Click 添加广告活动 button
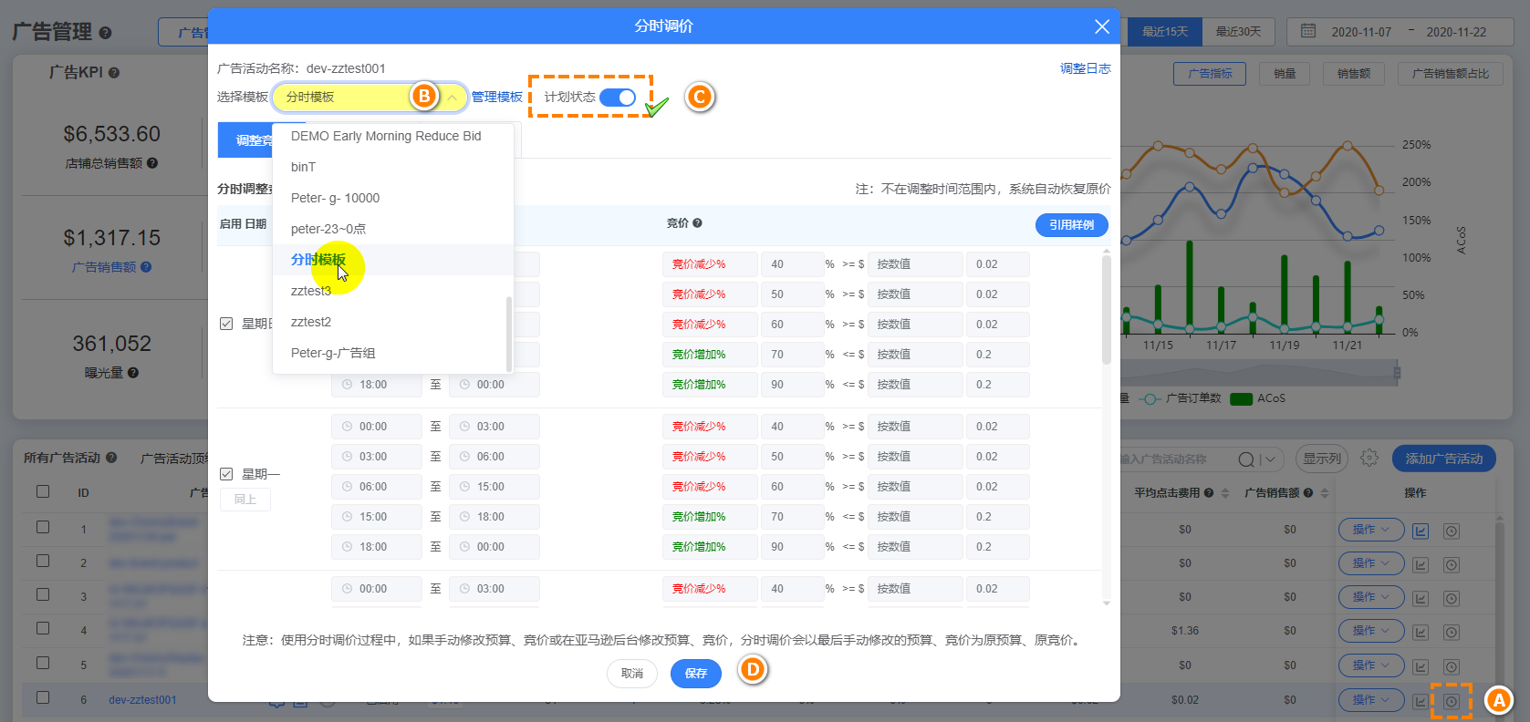Image resolution: width=1530 pixels, height=722 pixels. [x=1444, y=459]
